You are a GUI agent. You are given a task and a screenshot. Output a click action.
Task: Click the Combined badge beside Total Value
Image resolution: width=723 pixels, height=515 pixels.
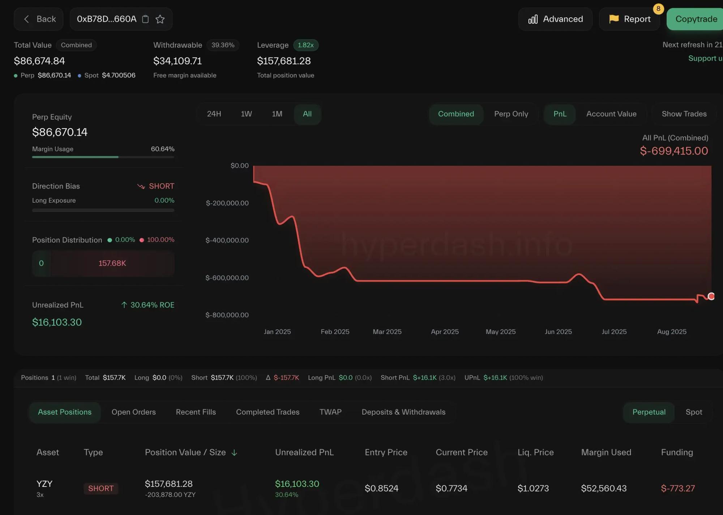click(x=76, y=45)
